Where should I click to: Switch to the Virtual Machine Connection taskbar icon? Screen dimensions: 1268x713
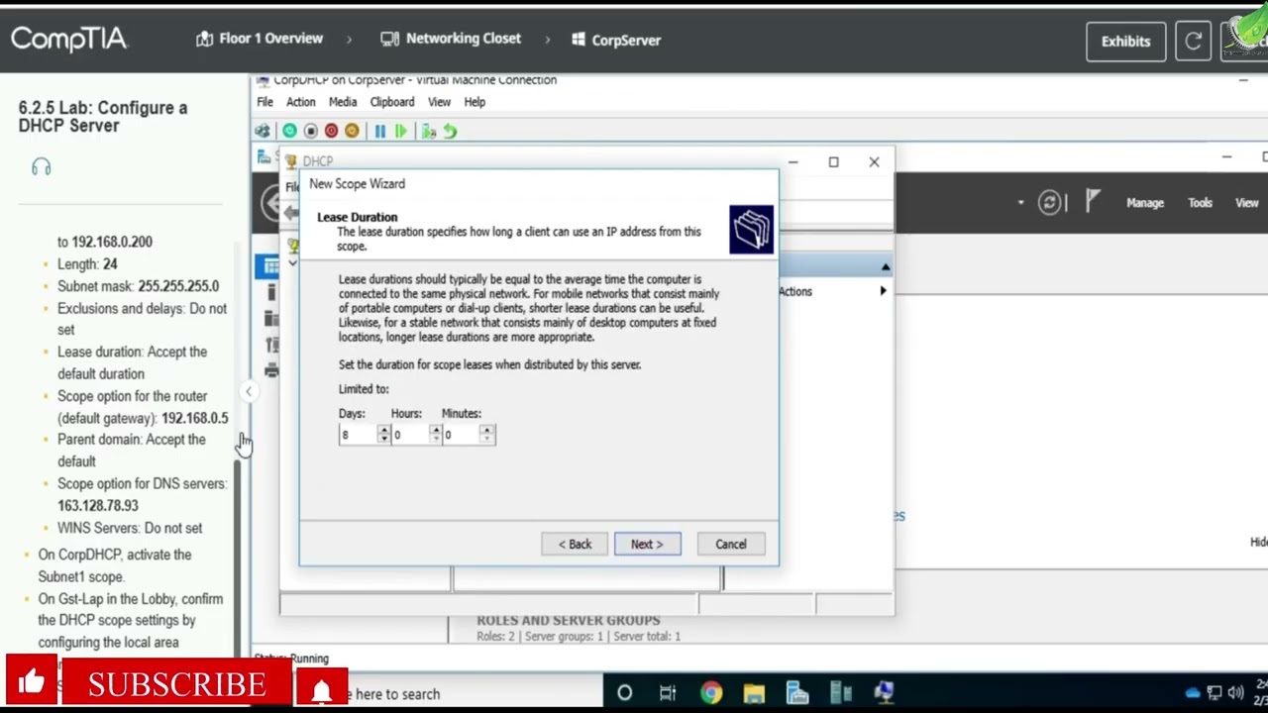tap(884, 693)
